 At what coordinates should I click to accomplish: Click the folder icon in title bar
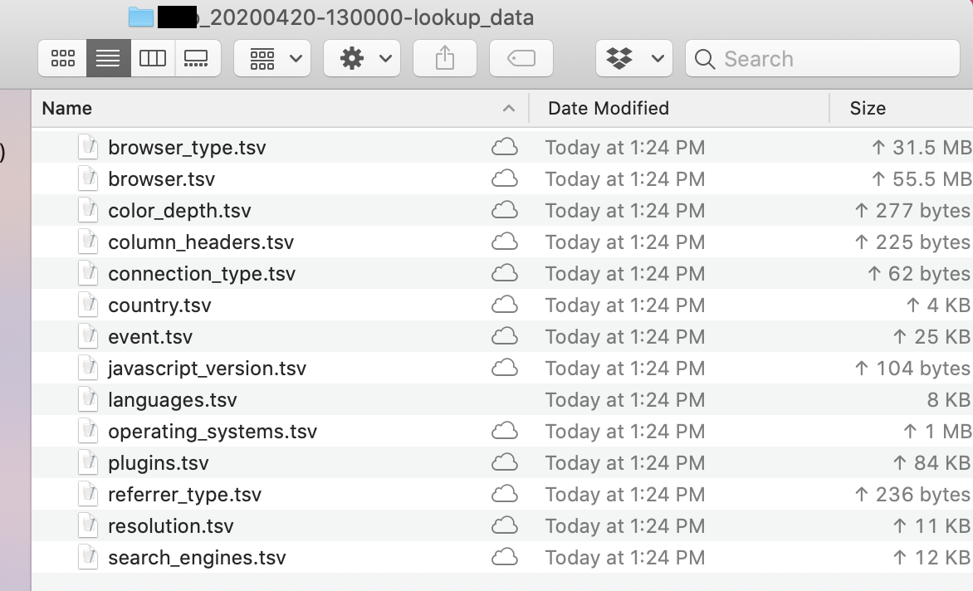(141, 17)
